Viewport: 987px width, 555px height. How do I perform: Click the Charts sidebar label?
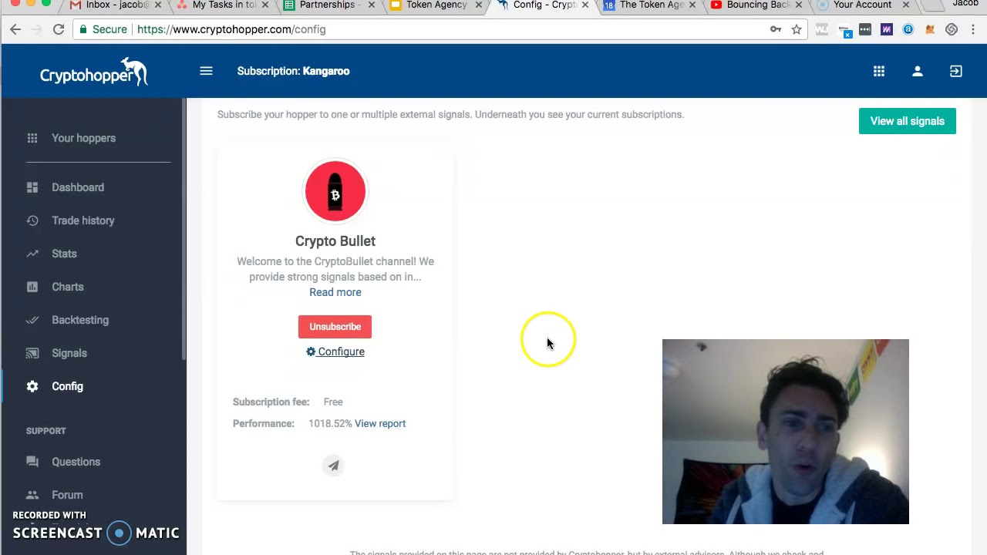(x=68, y=287)
